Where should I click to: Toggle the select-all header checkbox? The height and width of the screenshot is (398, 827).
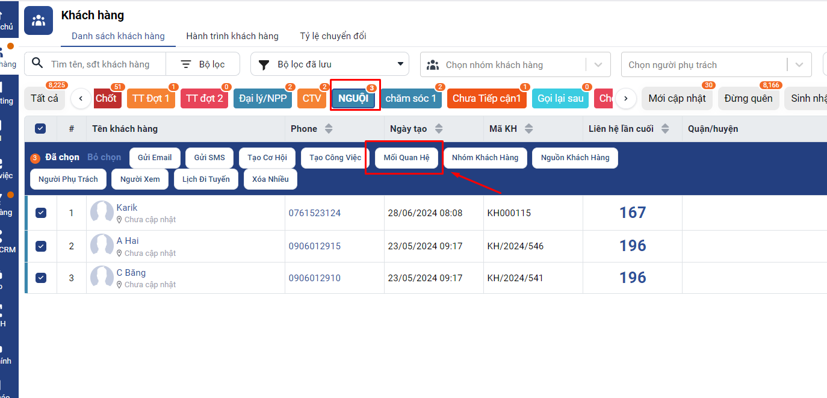pyautogui.click(x=40, y=128)
